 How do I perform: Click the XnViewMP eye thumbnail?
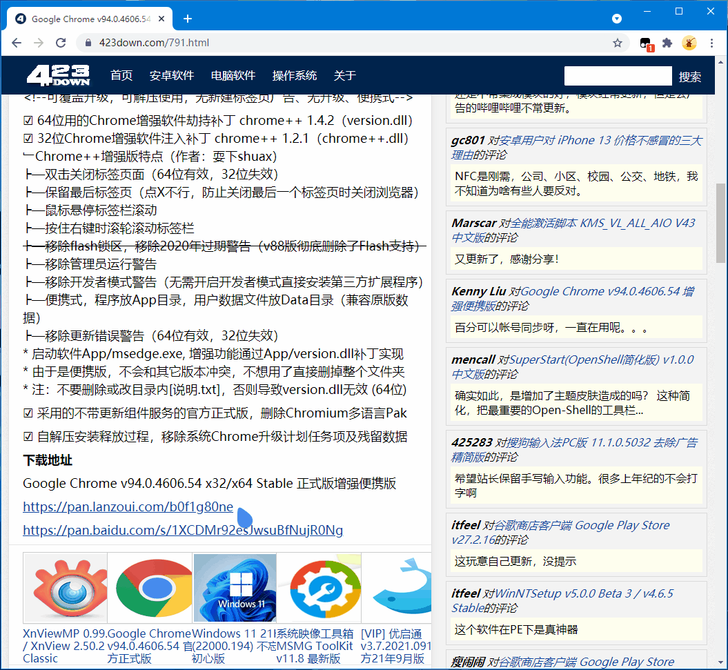(66, 588)
